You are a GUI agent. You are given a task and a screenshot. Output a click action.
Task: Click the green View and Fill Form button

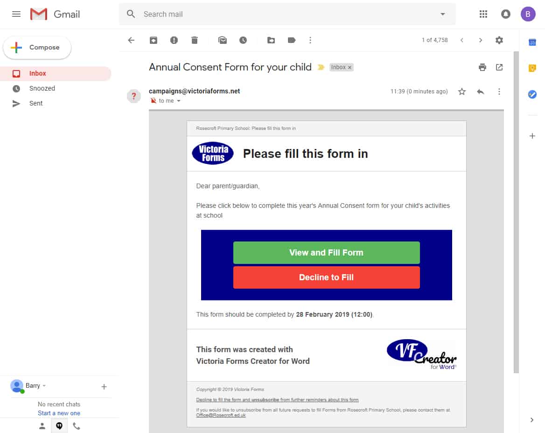point(326,252)
